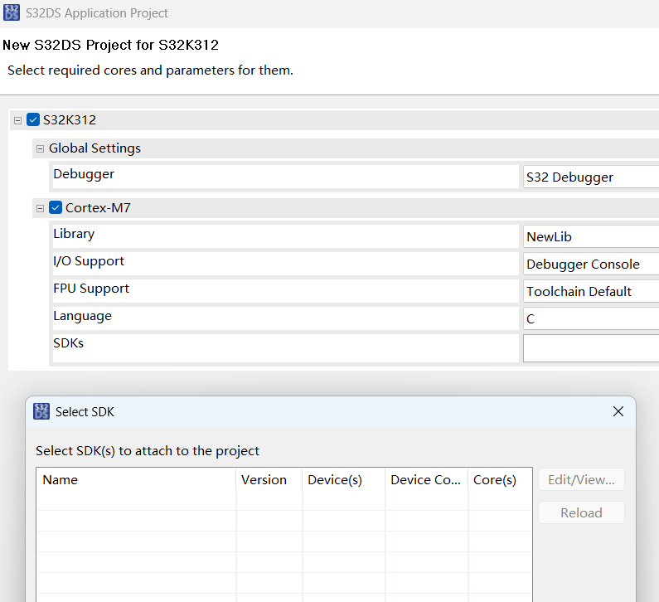Click the Edit/View... button
This screenshot has height=602, width=659.
tap(581, 479)
